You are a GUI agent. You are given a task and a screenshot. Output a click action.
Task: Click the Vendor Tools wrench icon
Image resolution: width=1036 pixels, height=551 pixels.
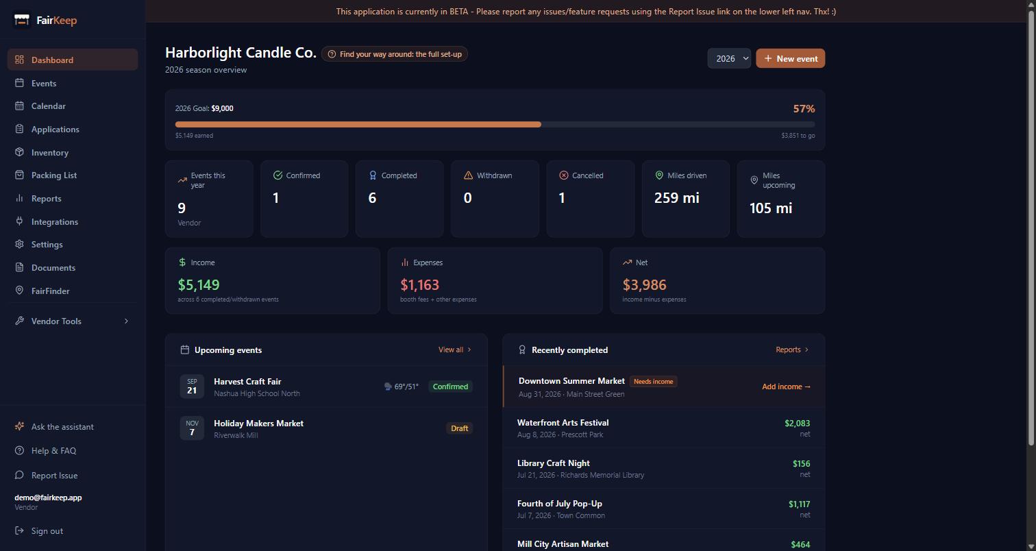[x=19, y=321]
